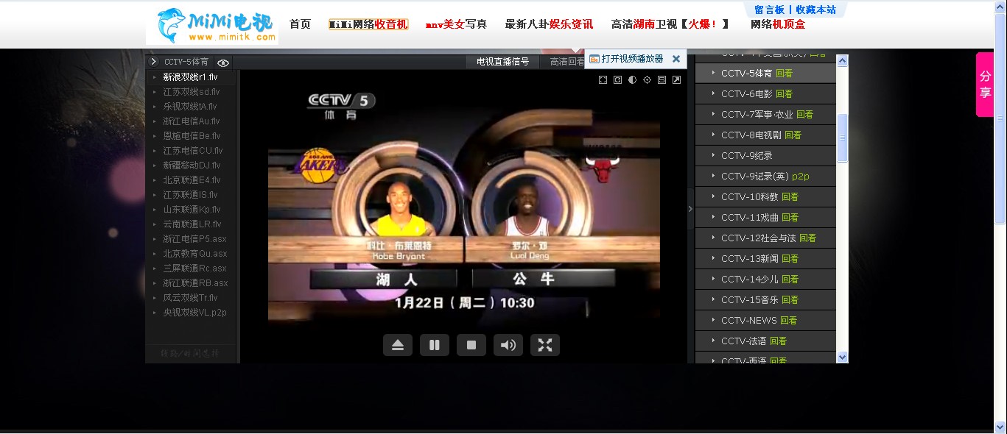Click the arrow beside CCTV-5体育 in the channel list
Viewport: 1007px width, 434px height.
tap(713, 73)
